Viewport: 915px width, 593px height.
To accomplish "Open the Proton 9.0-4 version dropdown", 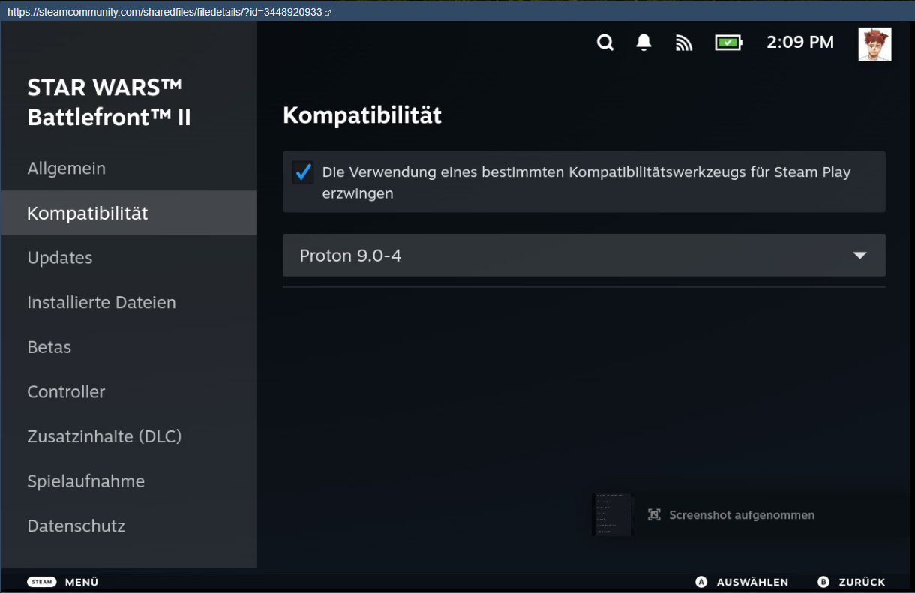I will click(570, 256).
